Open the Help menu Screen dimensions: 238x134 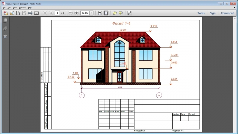(29, 8)
